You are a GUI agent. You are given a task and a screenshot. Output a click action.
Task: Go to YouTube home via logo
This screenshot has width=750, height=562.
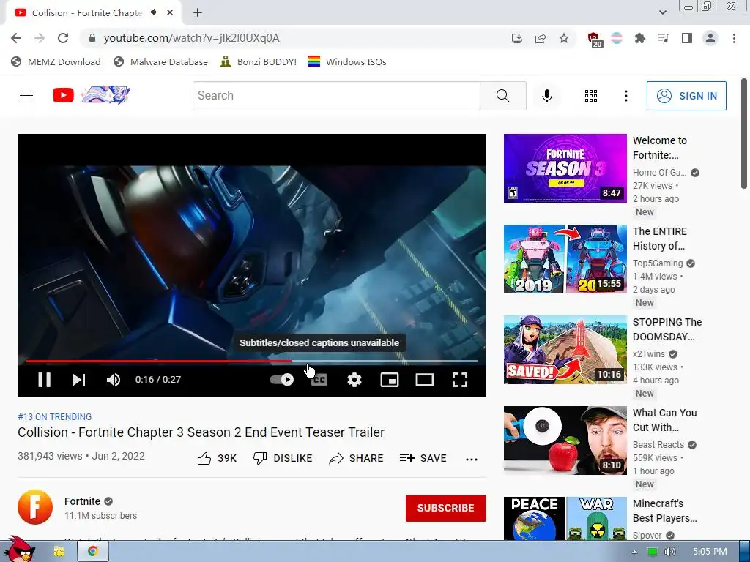point(91,95)
